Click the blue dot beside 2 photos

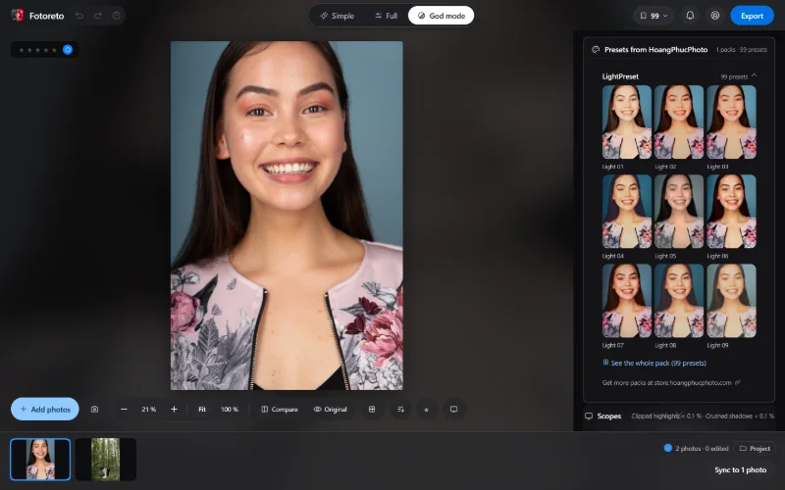[667, 448]
